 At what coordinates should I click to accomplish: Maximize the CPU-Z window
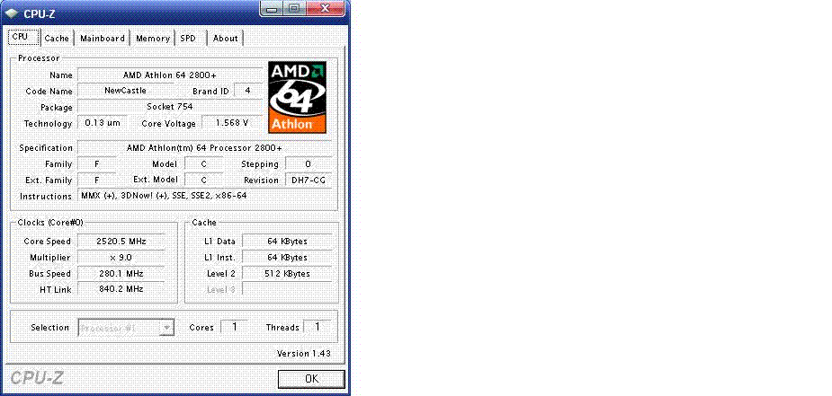coord(295,9)
